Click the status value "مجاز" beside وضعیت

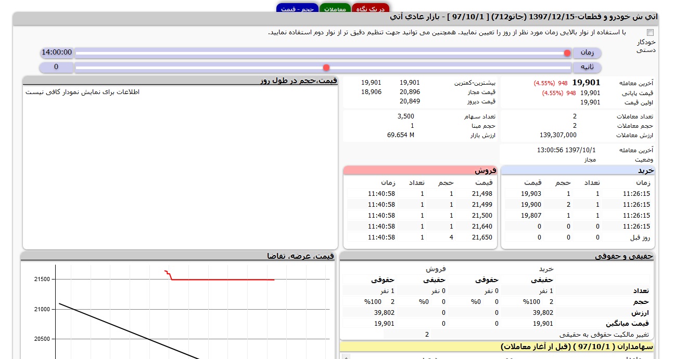pos(590,159)
